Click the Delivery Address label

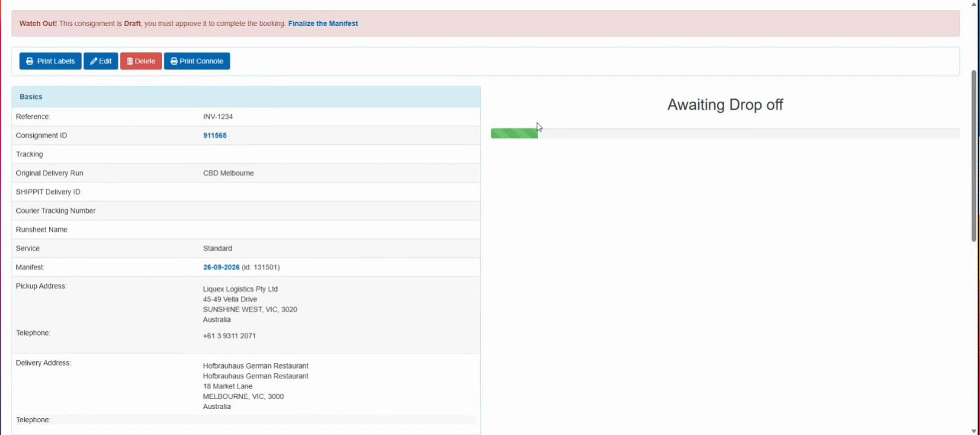(44, 363)
